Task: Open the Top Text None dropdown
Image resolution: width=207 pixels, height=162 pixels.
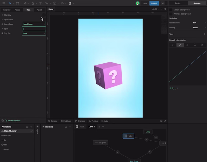Action: 34,33
